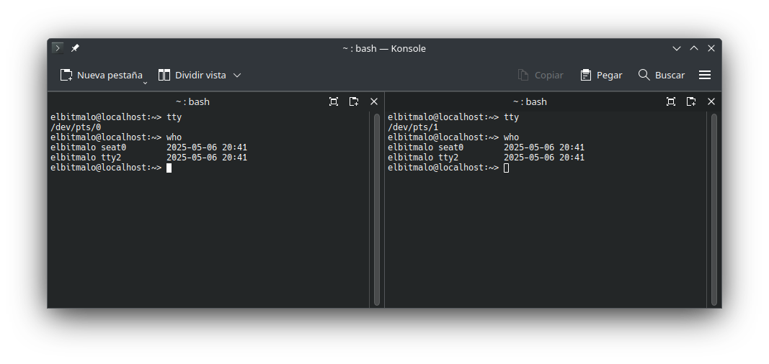Expand the Nueva pestaña profile dropdown arrow
The image size is (769, 364).
click(145, 83)
